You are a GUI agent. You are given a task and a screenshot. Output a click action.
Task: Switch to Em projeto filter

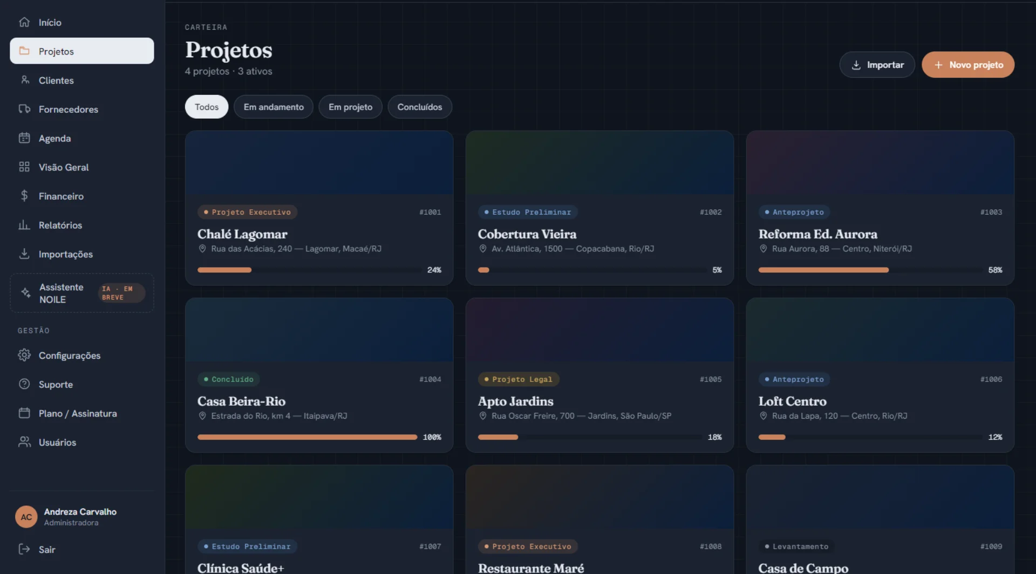click(350, 107)
